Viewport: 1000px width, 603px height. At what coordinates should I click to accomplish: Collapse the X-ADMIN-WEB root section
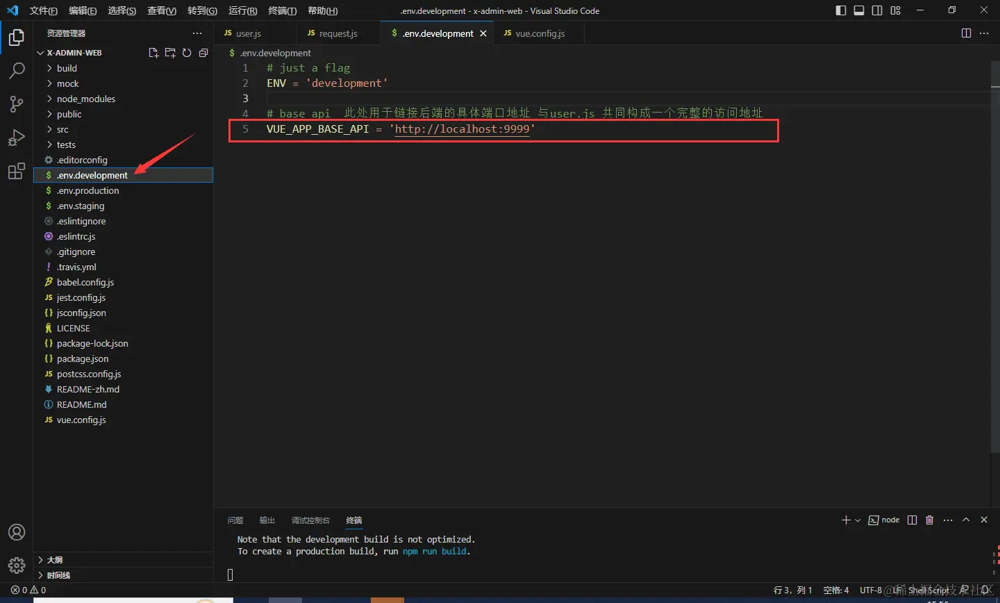(x=74, y=53)
